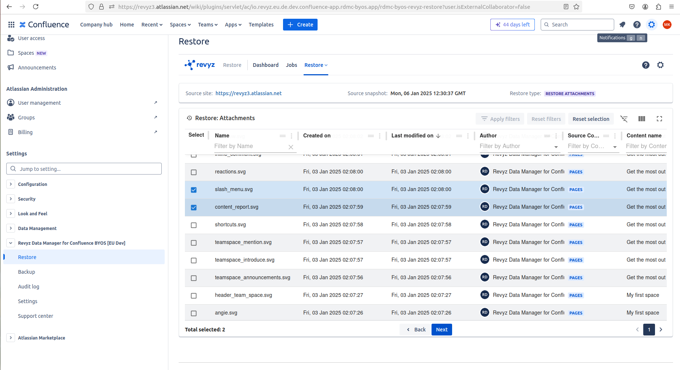Open Name column actions menu
This screenshot has width=680, height=370.
click(x=291, y=136)
